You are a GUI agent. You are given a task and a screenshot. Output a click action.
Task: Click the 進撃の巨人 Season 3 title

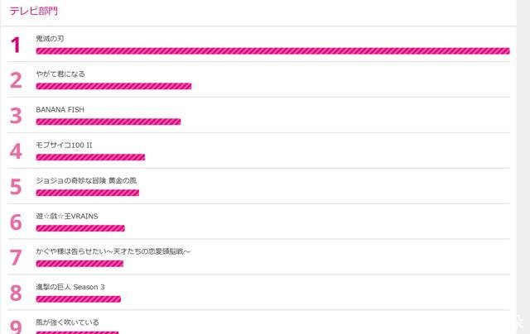(x=70, y=287)
